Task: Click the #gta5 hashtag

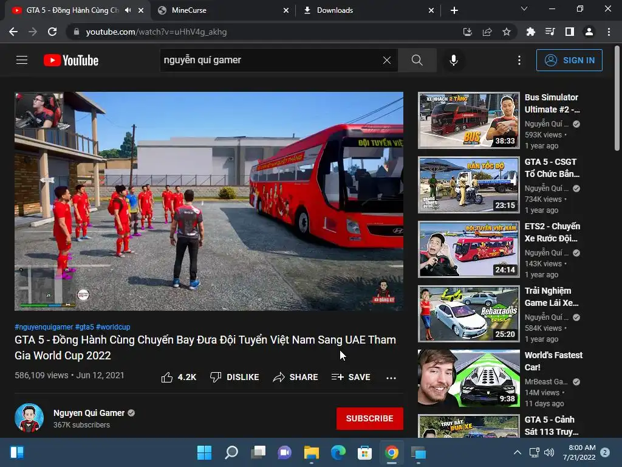Action: (84, 327)
